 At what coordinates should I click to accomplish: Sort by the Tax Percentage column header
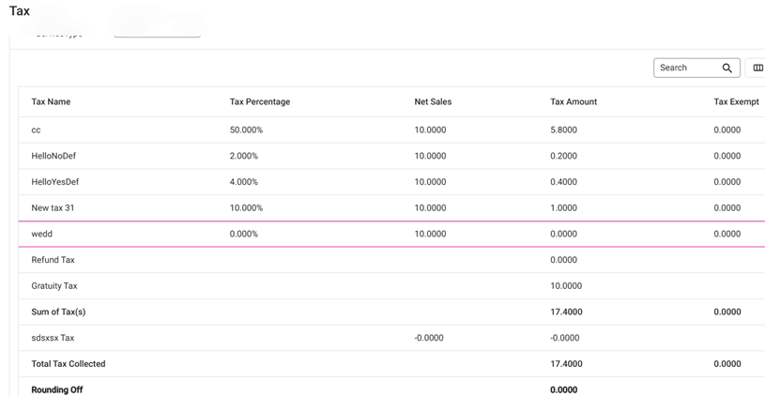tap(259, 102)
